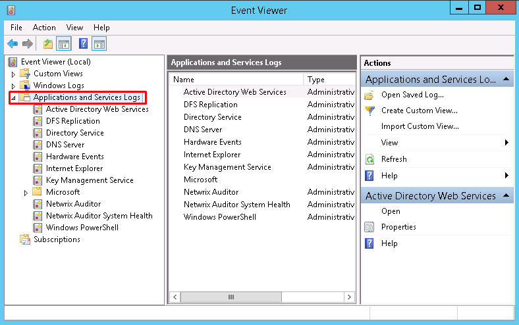Expand the Microsoft folder tree arrow
Viewport: 519px width, 325px height.
click(26, 193)
